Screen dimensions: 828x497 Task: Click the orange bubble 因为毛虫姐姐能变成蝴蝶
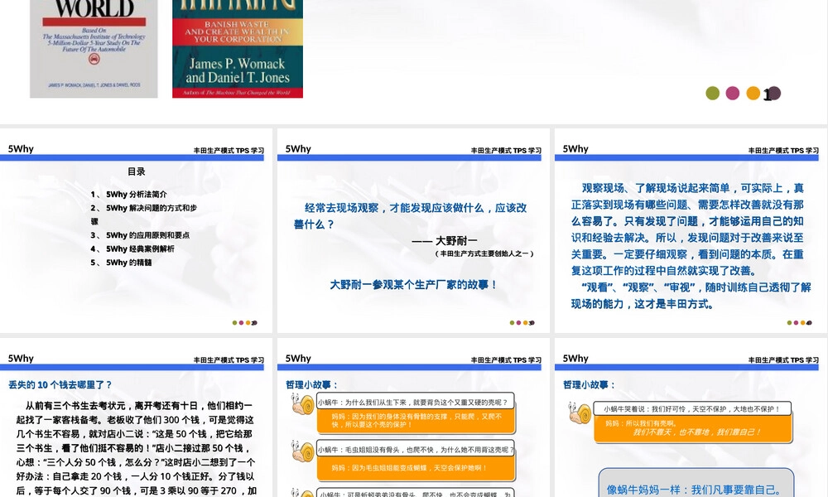pyautogui.click(x=416, y=468)
